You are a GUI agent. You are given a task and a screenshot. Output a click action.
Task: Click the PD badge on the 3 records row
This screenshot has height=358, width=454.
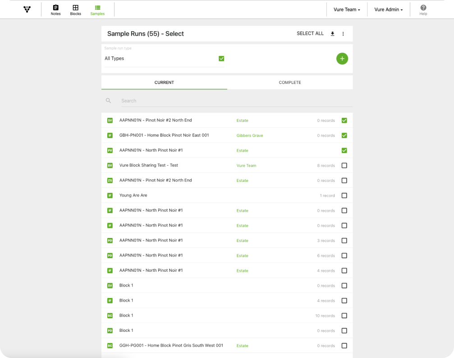pyautogui.click(x=110, y=241)
